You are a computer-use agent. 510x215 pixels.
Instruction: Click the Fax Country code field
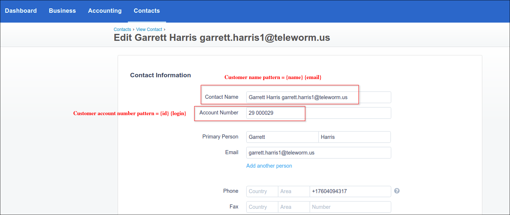(x=262, y=207)
